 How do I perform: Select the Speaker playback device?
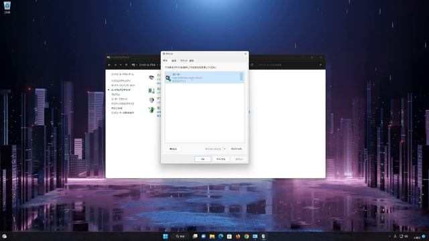tap(204, 78)
